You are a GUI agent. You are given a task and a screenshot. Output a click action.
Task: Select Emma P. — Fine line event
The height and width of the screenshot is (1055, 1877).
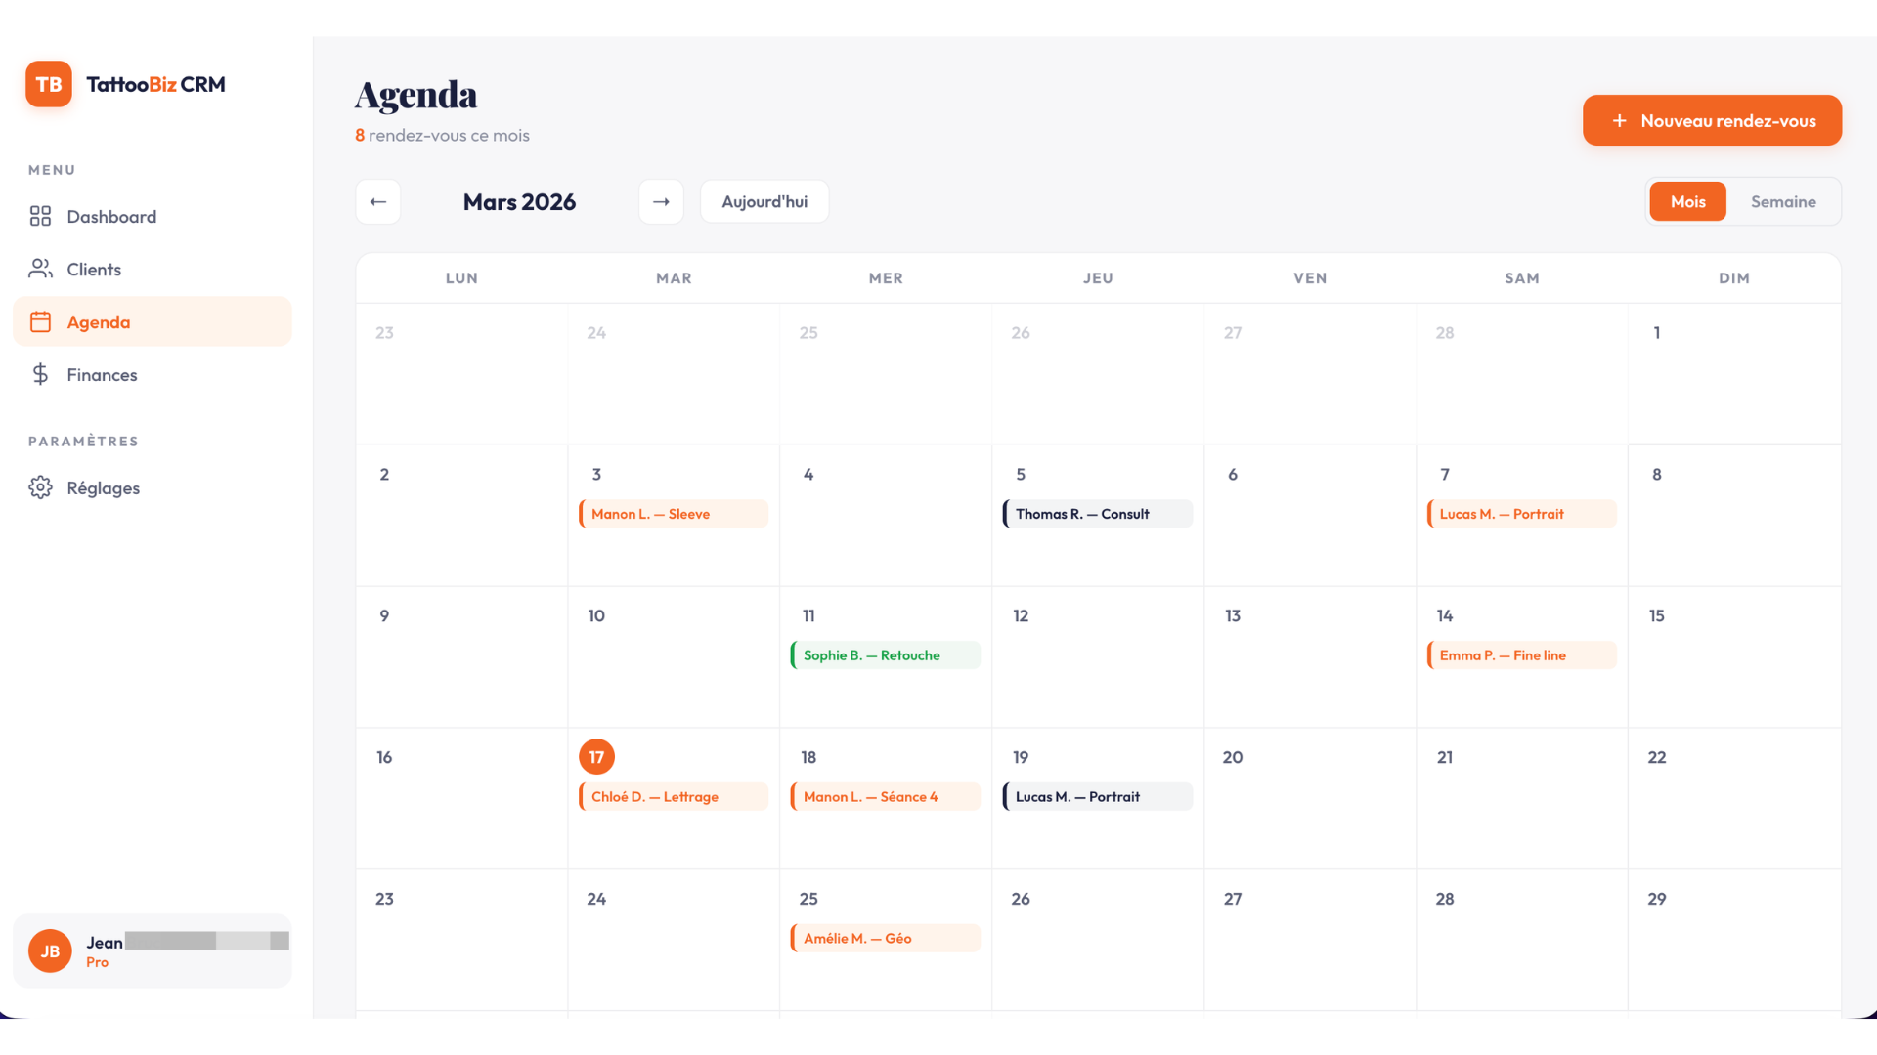pyautogui.click(x=1522, y=655)
